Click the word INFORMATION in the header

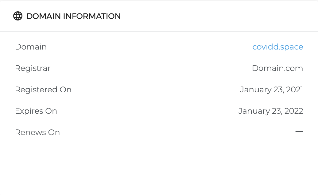click(x=92, y=16)
